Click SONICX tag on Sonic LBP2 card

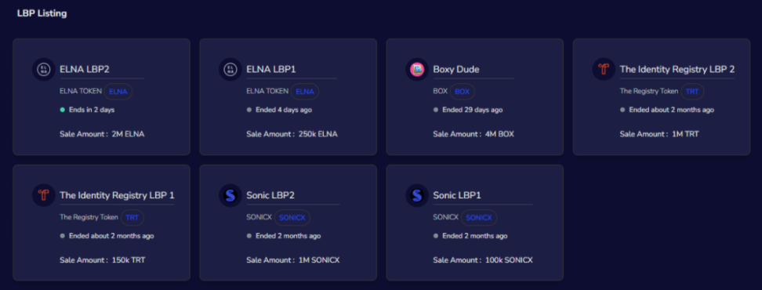click(292, 218)
